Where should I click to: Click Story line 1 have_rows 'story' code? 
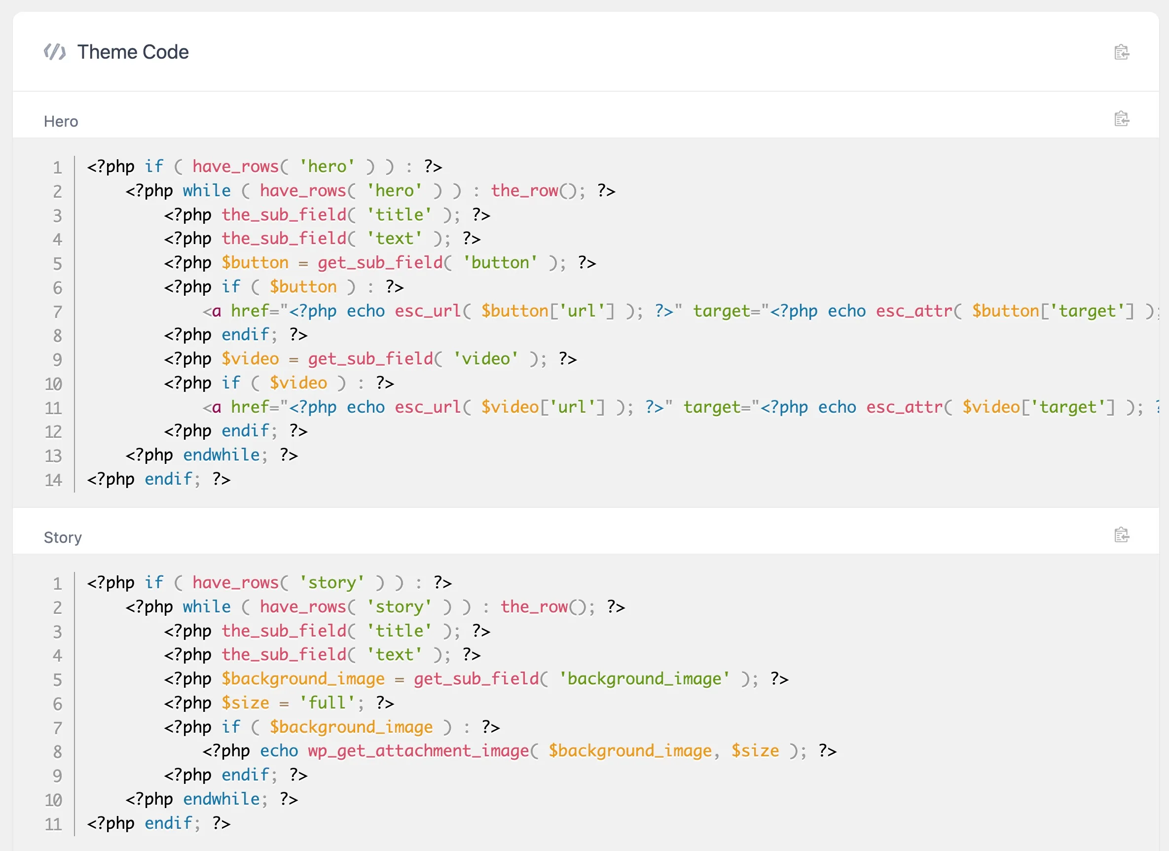point(269,583)
